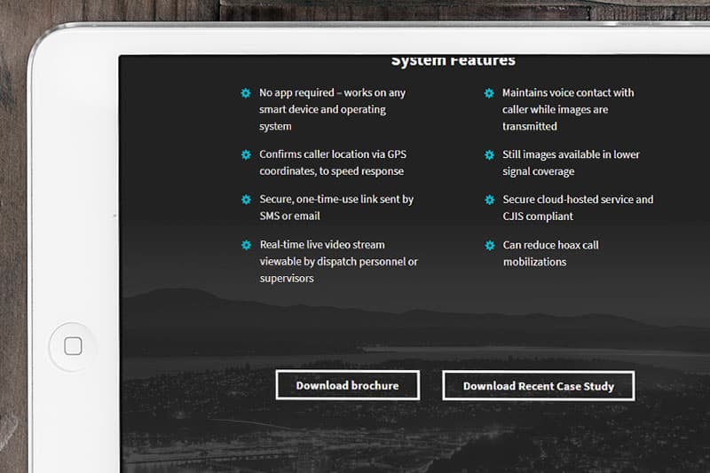710x473 pixels.
Task: Click the "Still images available" feature text
Action: 570,162
